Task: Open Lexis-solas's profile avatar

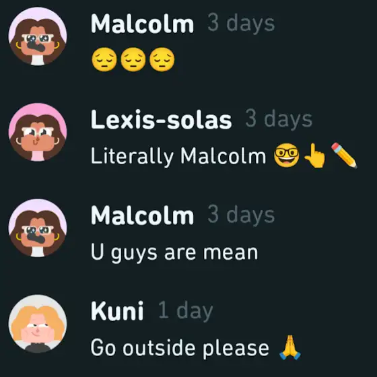Action: 38,132
